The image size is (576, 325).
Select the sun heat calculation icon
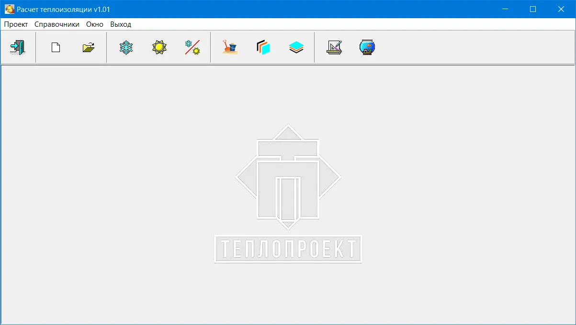[x=159, y=47]
